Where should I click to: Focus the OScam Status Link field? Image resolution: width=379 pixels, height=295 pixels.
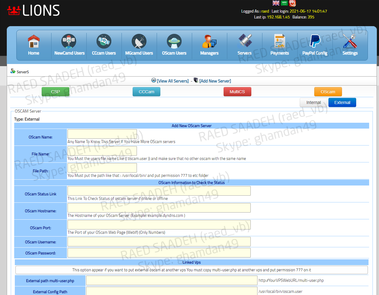159,191
